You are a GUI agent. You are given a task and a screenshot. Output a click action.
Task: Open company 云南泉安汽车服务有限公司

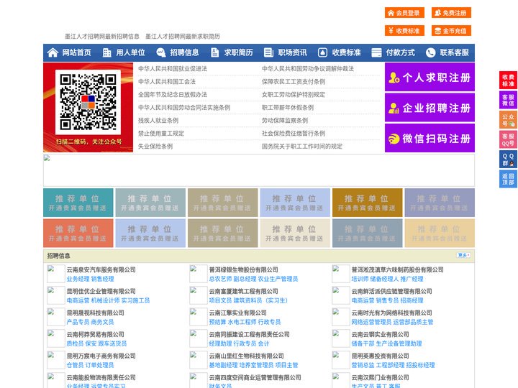pos(101,270)
